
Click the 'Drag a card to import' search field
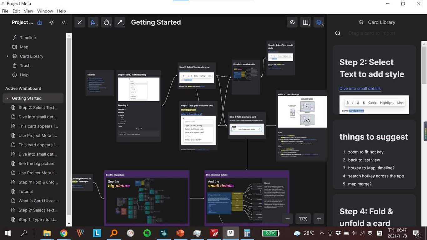372,33
